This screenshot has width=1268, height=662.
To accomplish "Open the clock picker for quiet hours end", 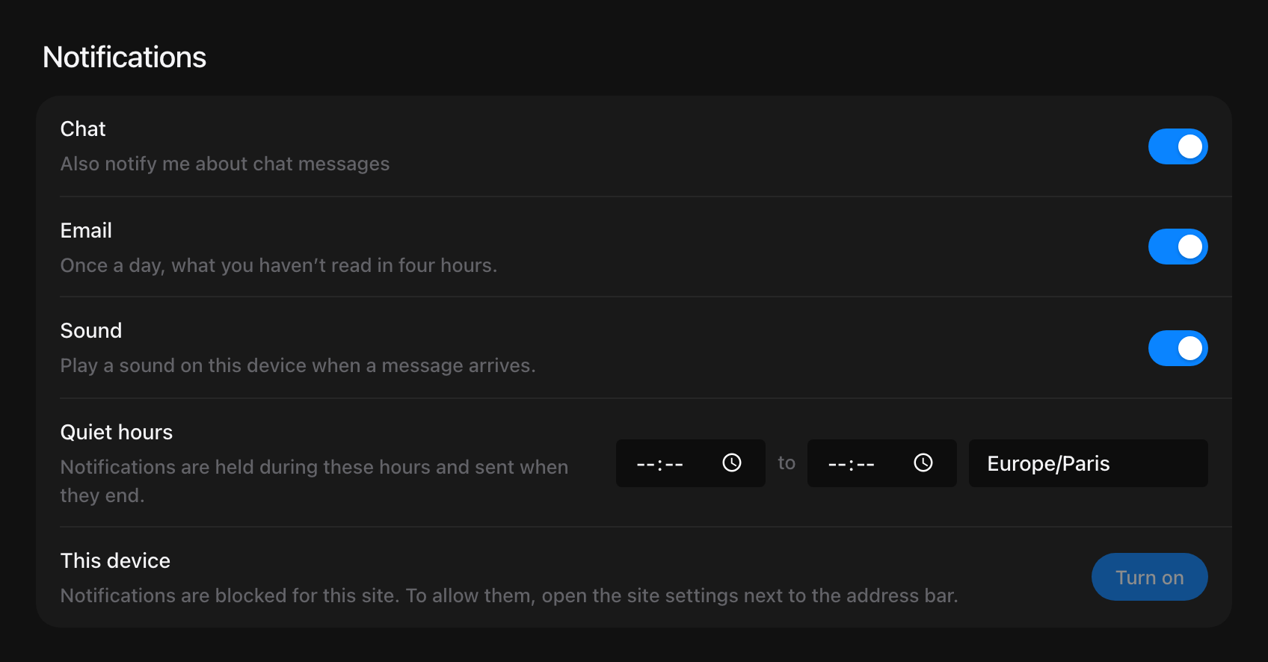I will pos(923,463).
